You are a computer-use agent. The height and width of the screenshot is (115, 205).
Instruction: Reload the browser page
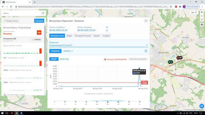tap(11, 7)
